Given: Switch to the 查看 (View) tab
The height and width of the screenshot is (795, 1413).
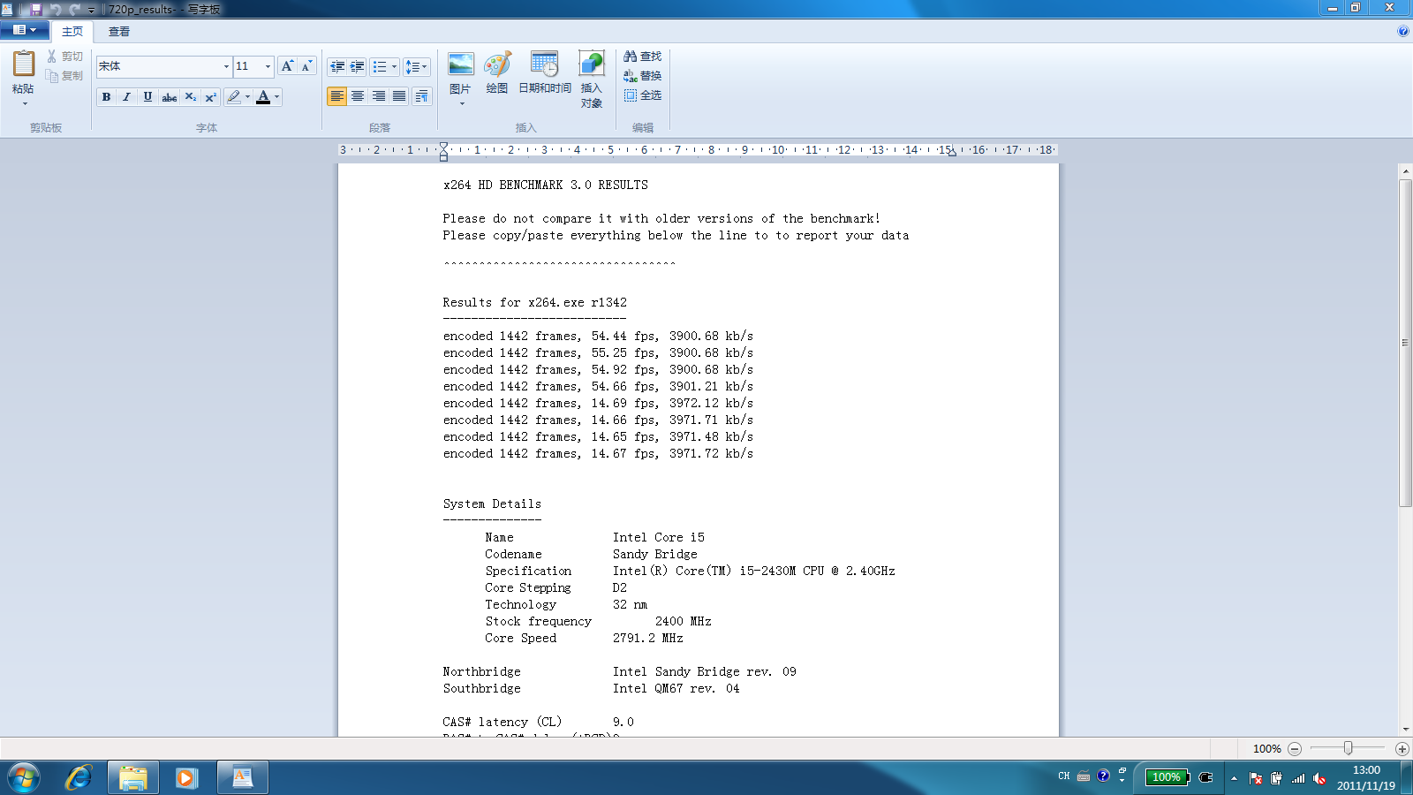Looking at the screenshot, I should coord(119,32).
